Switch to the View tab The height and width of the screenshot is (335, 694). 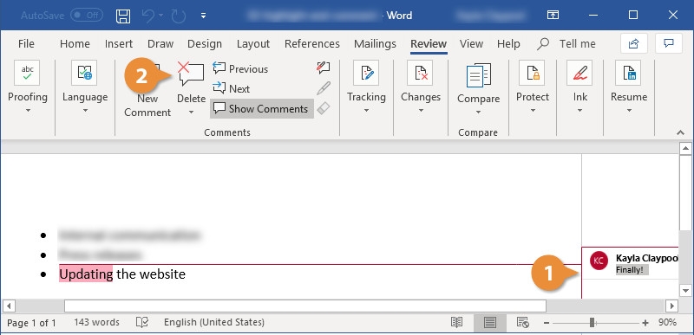(x=471, y=43)
